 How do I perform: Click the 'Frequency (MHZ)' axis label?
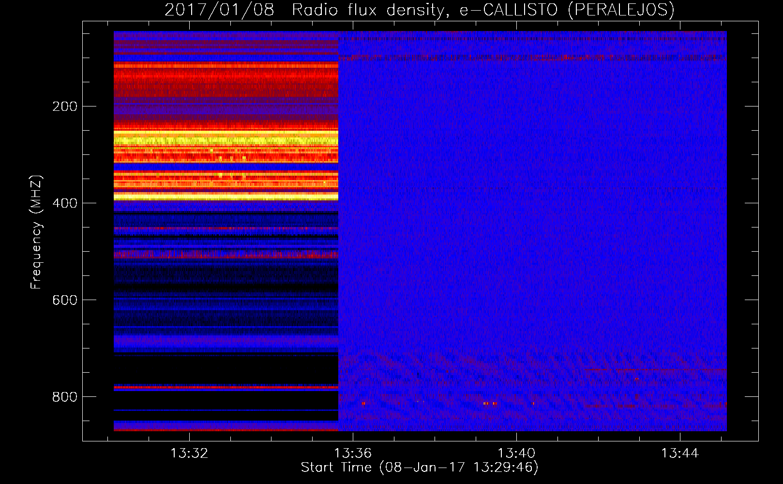tap(36, 232)
